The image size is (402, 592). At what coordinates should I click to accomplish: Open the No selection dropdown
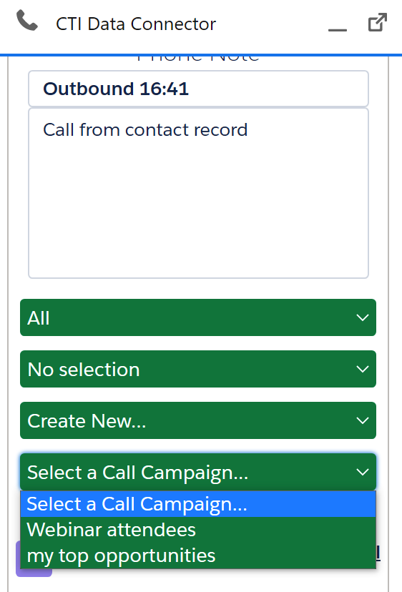click(x=198, y=369)
